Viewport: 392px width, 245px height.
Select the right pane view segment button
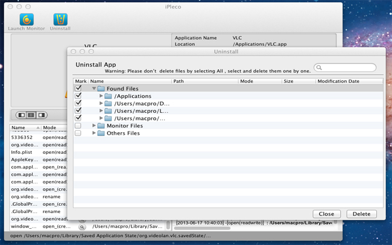coord(41,115)
